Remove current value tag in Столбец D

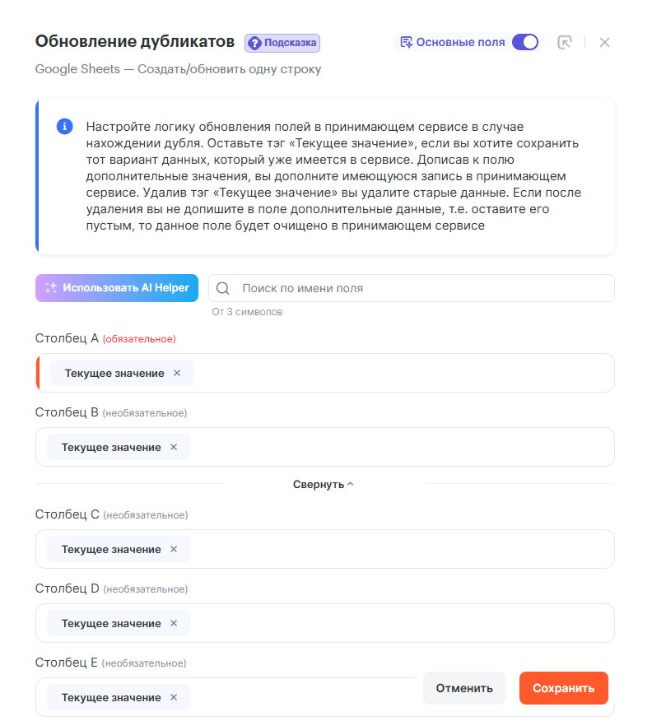click(x=174, y=623)
